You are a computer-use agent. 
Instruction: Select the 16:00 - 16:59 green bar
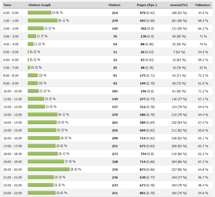[44, 138]
